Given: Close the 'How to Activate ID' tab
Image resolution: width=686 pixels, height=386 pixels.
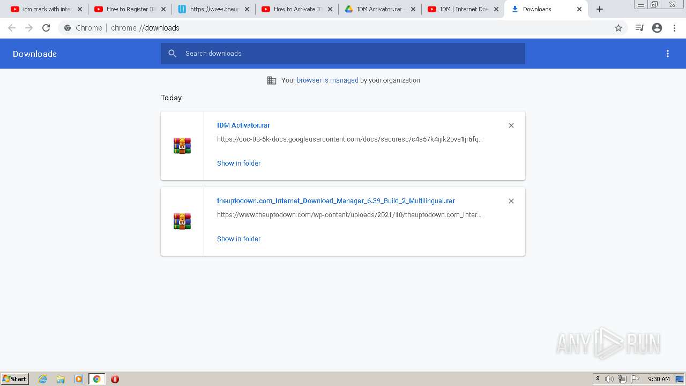Looking at the screenshot, I should [330, 9].
